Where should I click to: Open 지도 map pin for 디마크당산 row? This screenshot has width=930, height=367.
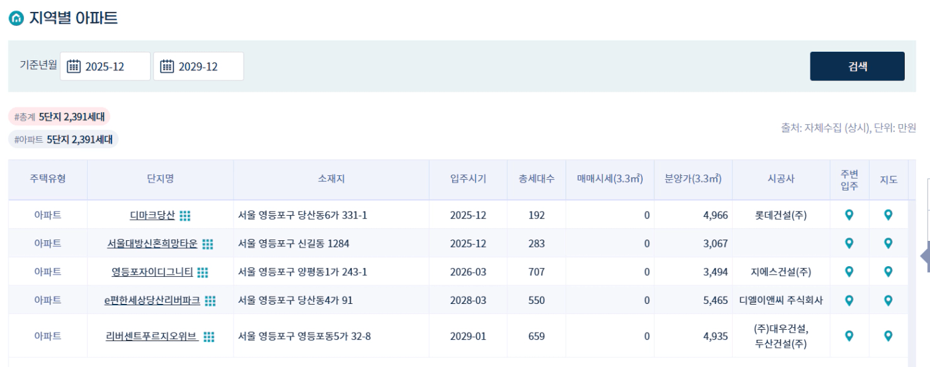[888, 215]
